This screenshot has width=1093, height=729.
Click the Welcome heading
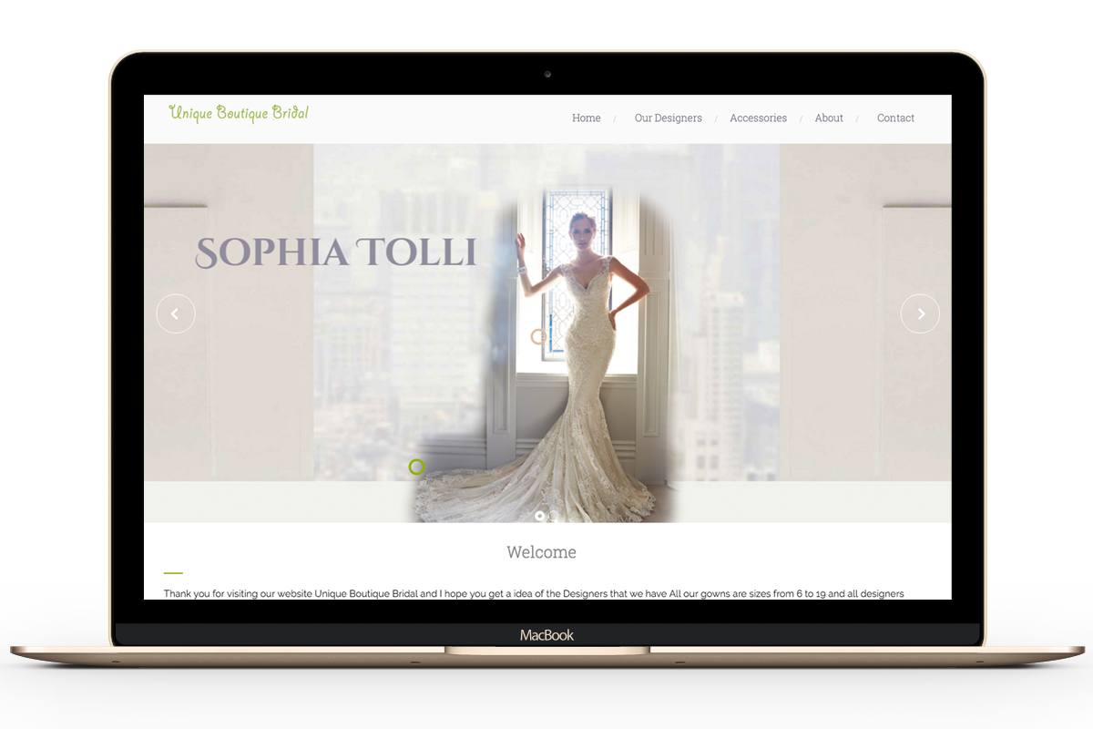541,552
